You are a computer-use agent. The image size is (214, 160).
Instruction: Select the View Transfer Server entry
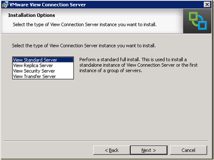(x=34, y=76)
